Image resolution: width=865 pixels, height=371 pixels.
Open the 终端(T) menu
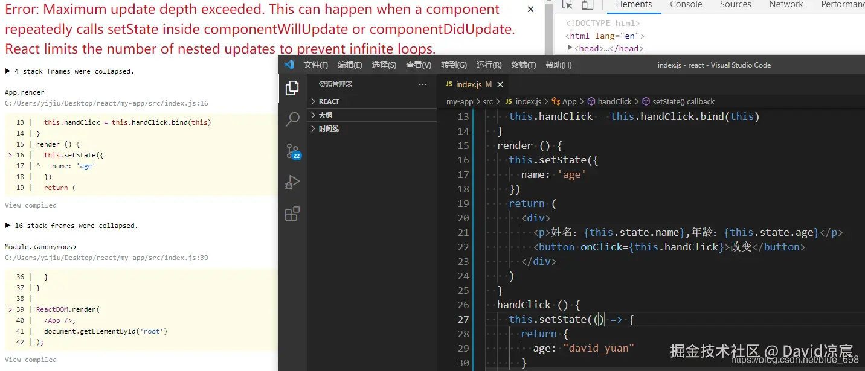pos(523,65)
